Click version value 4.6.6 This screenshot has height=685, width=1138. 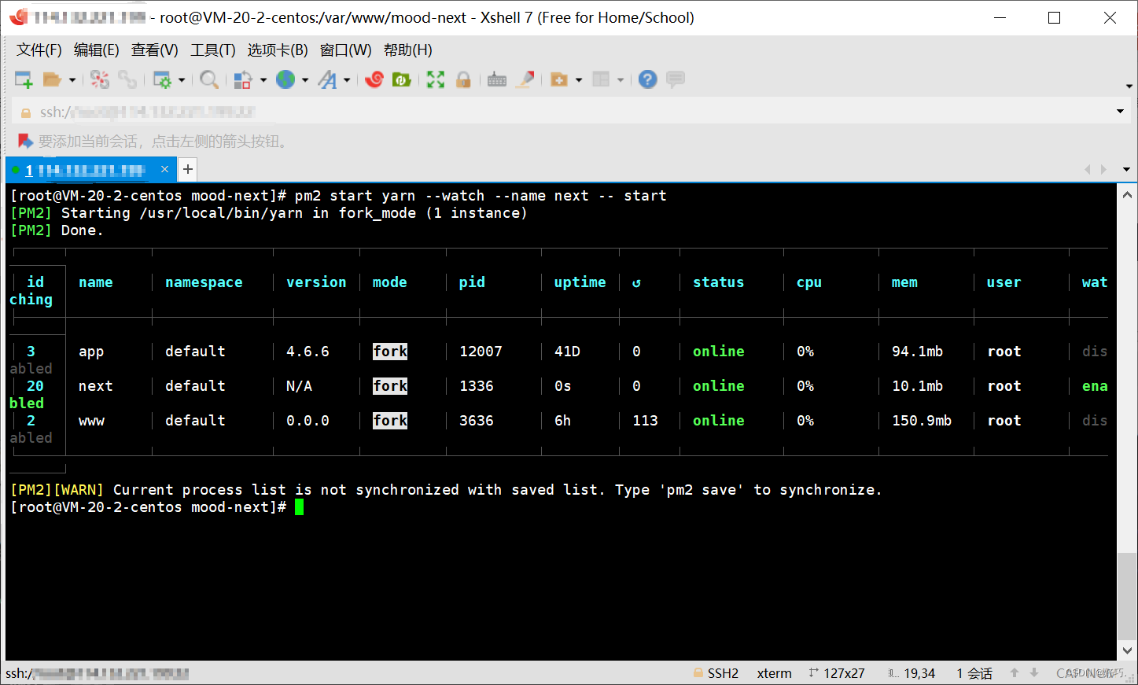[308, 352]
